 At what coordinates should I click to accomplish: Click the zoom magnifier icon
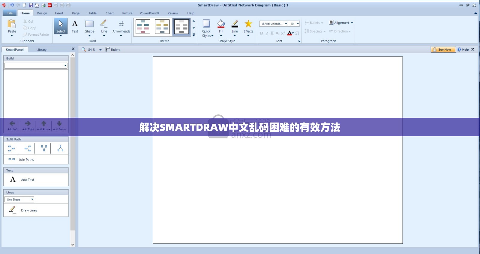pyautogui.click(x=84, y=49)
